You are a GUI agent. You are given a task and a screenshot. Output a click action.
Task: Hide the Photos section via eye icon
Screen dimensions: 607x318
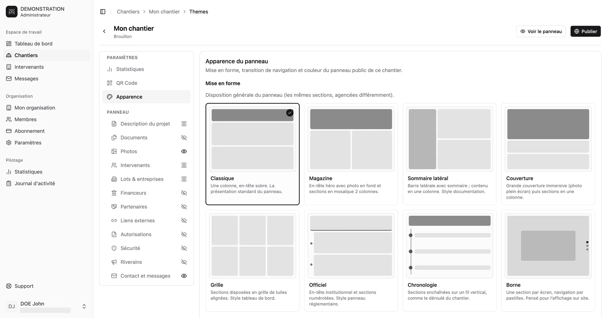(x=184, y=152)
